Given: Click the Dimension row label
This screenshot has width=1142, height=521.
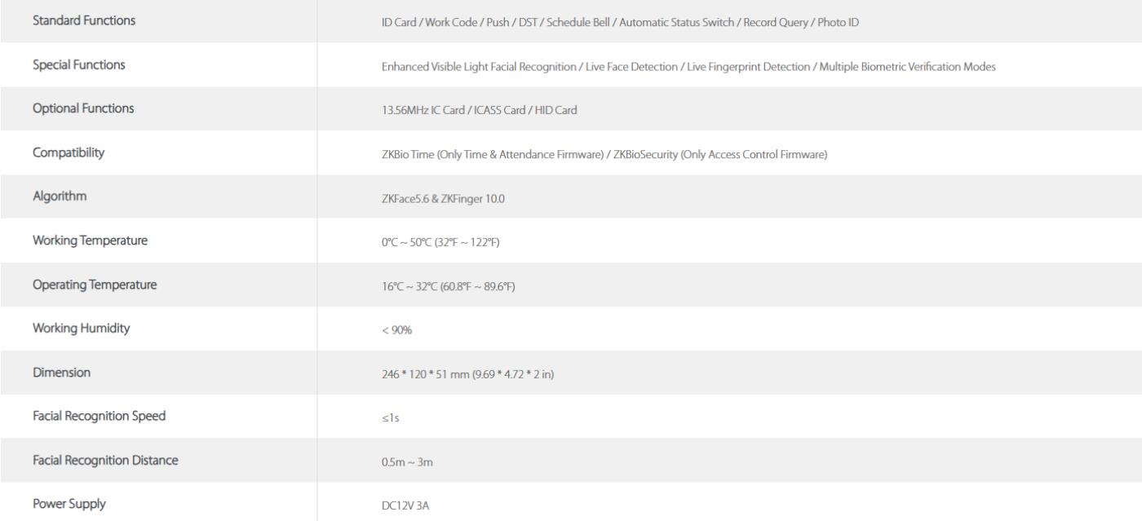Looking at the screenshot, I should 61,373.
